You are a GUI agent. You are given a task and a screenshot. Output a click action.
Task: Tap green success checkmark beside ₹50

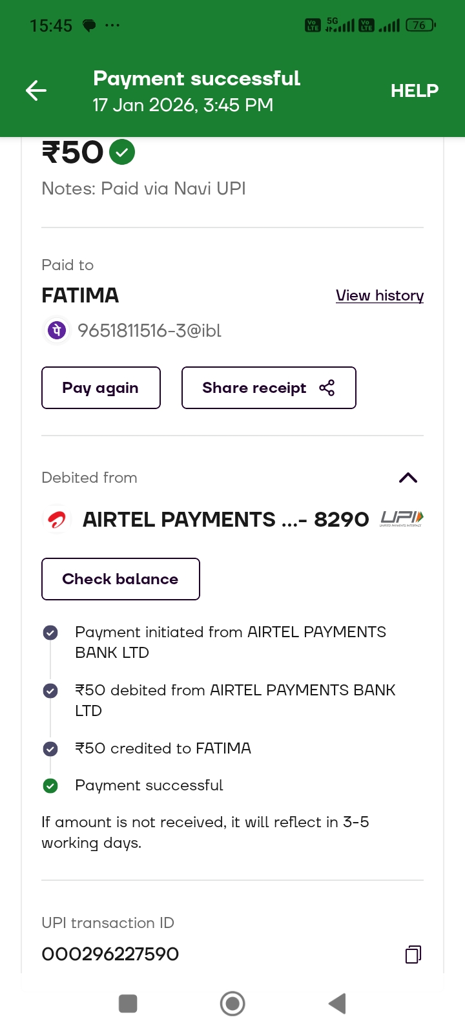122,153
